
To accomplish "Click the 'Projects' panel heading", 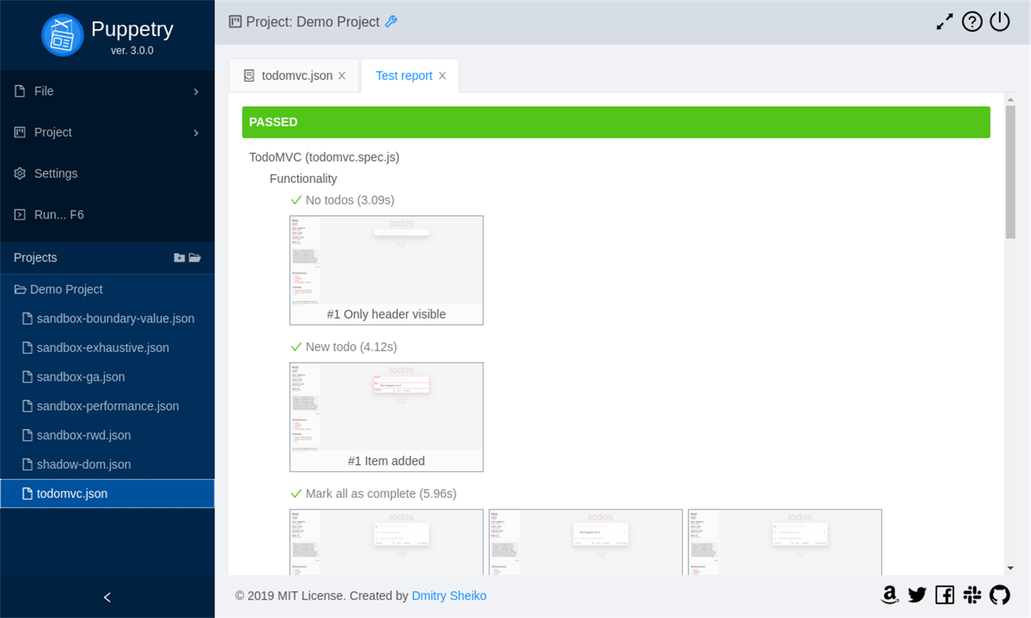I will point(35,258).
